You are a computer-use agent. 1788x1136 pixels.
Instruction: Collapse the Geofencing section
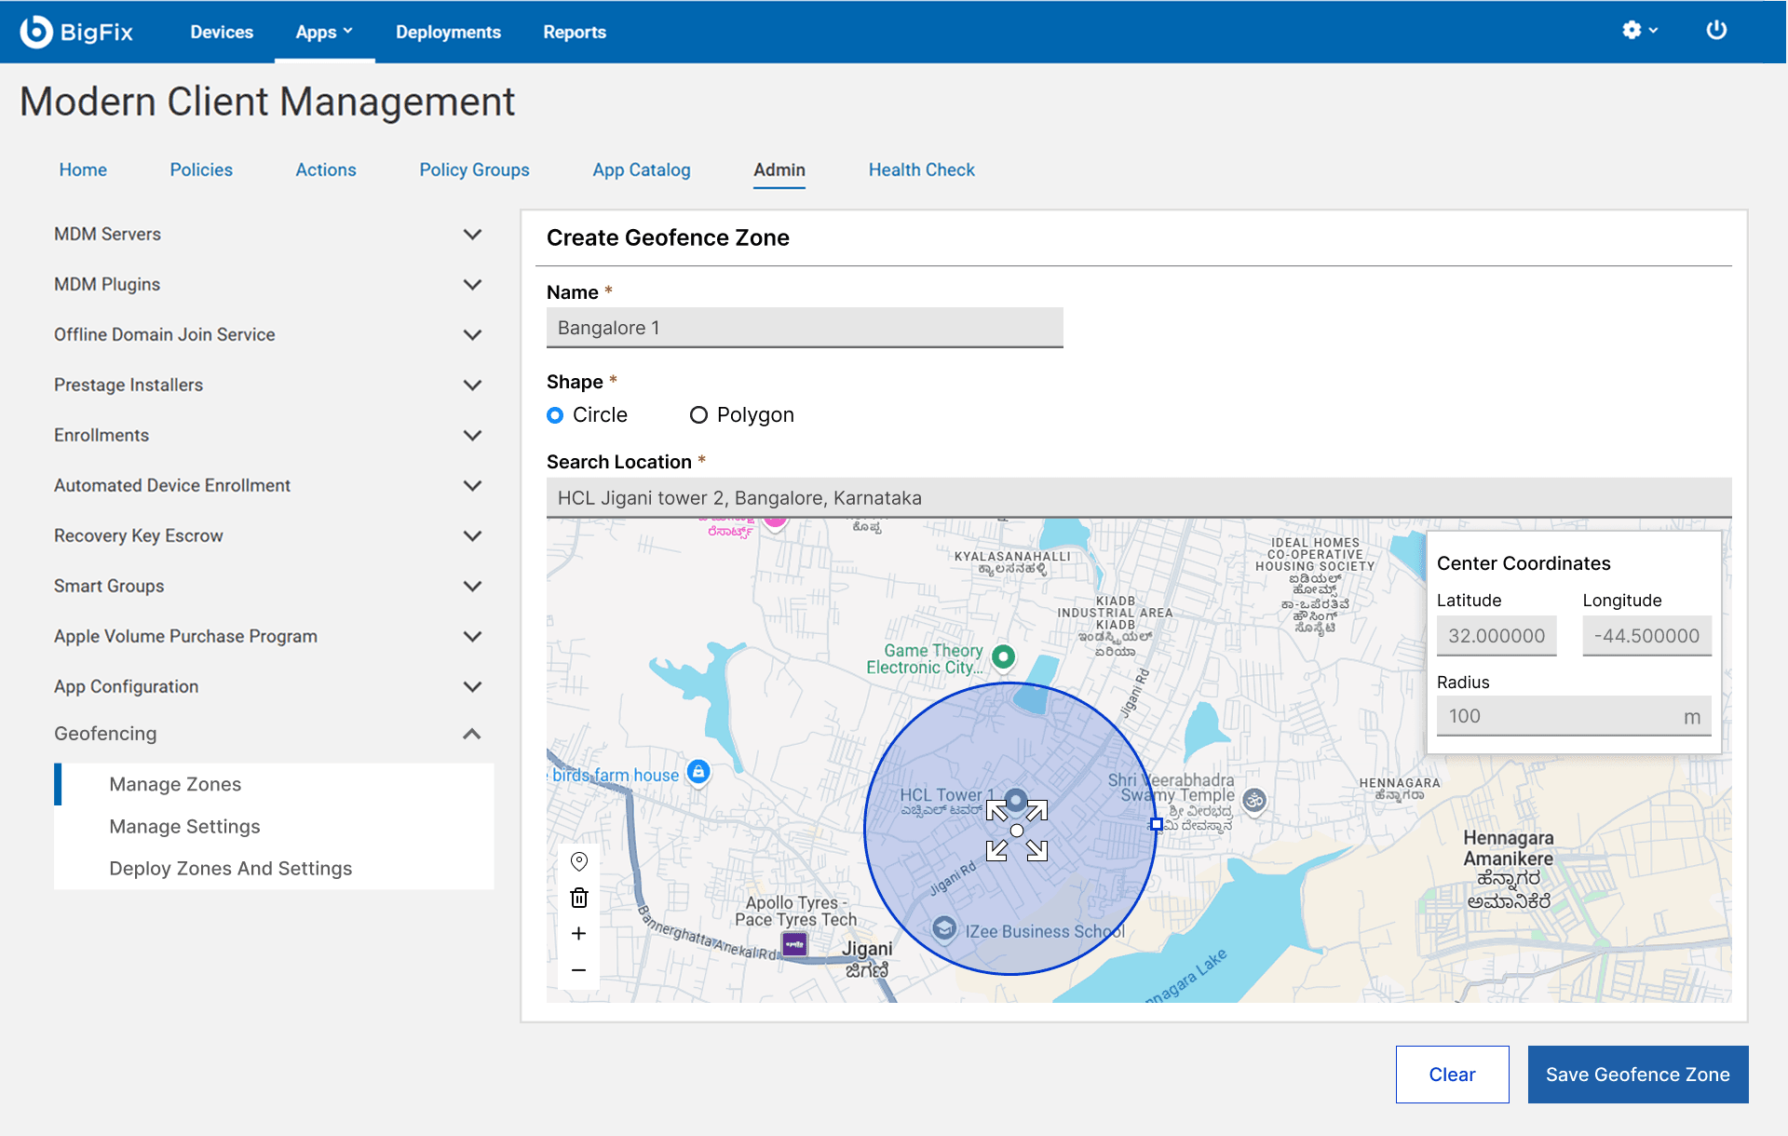(473, 734)
